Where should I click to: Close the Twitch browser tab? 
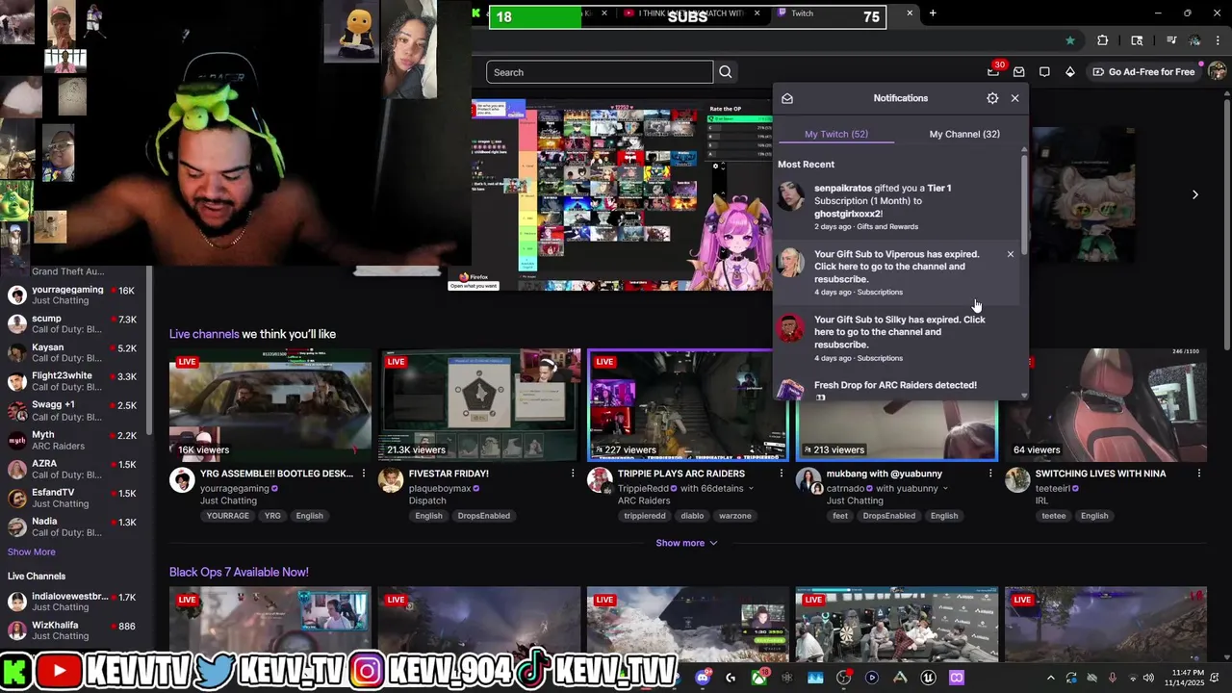pyautogui.click(x=910, y=13)
